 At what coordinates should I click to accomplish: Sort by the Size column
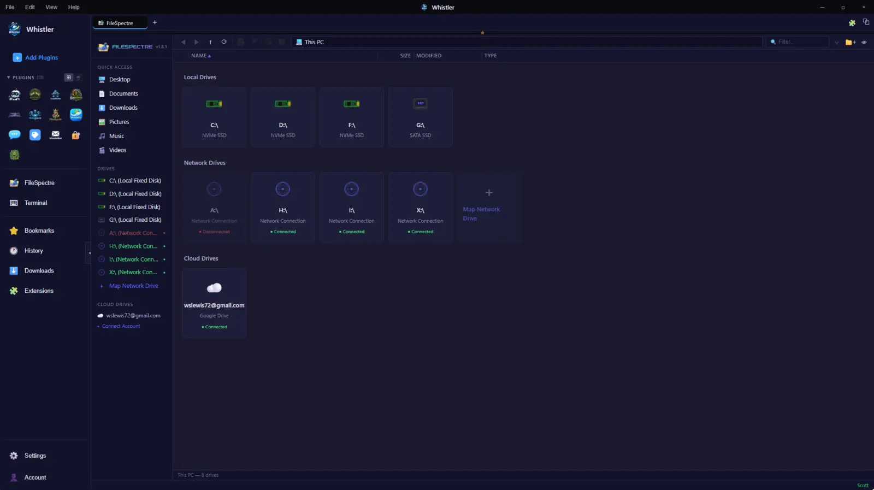[x=405, y=56]
